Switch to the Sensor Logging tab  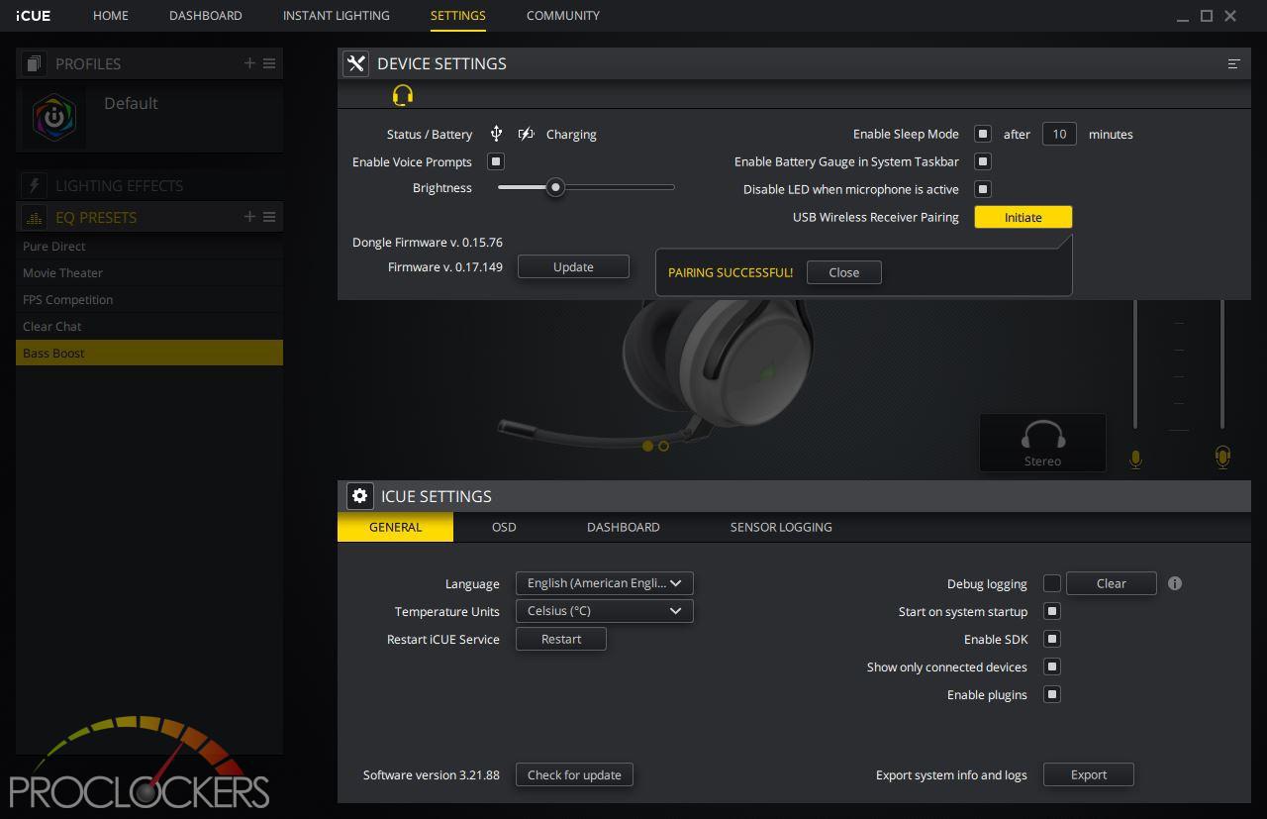781,527
